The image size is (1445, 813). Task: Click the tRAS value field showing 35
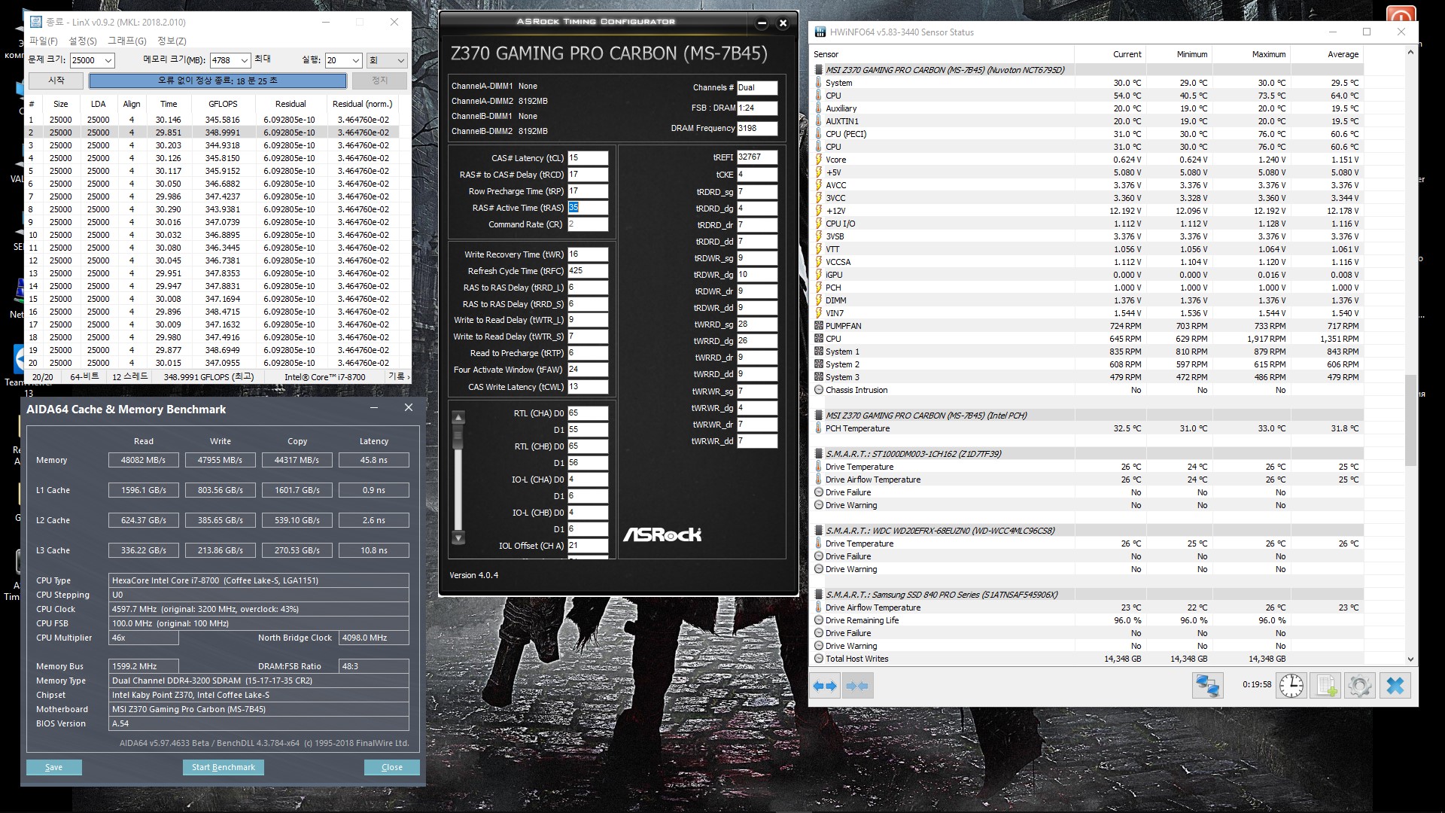(x=587, y=208)
